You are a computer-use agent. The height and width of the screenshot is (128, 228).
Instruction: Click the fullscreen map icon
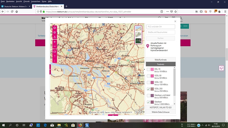point(55,28)
